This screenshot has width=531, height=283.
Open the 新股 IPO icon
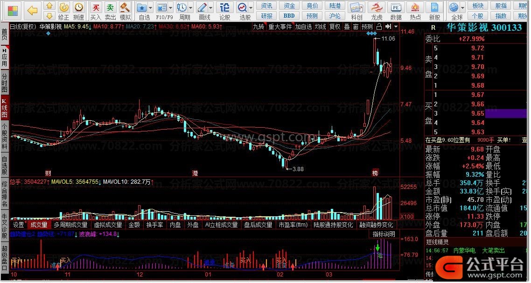click(x=434, y=11)
